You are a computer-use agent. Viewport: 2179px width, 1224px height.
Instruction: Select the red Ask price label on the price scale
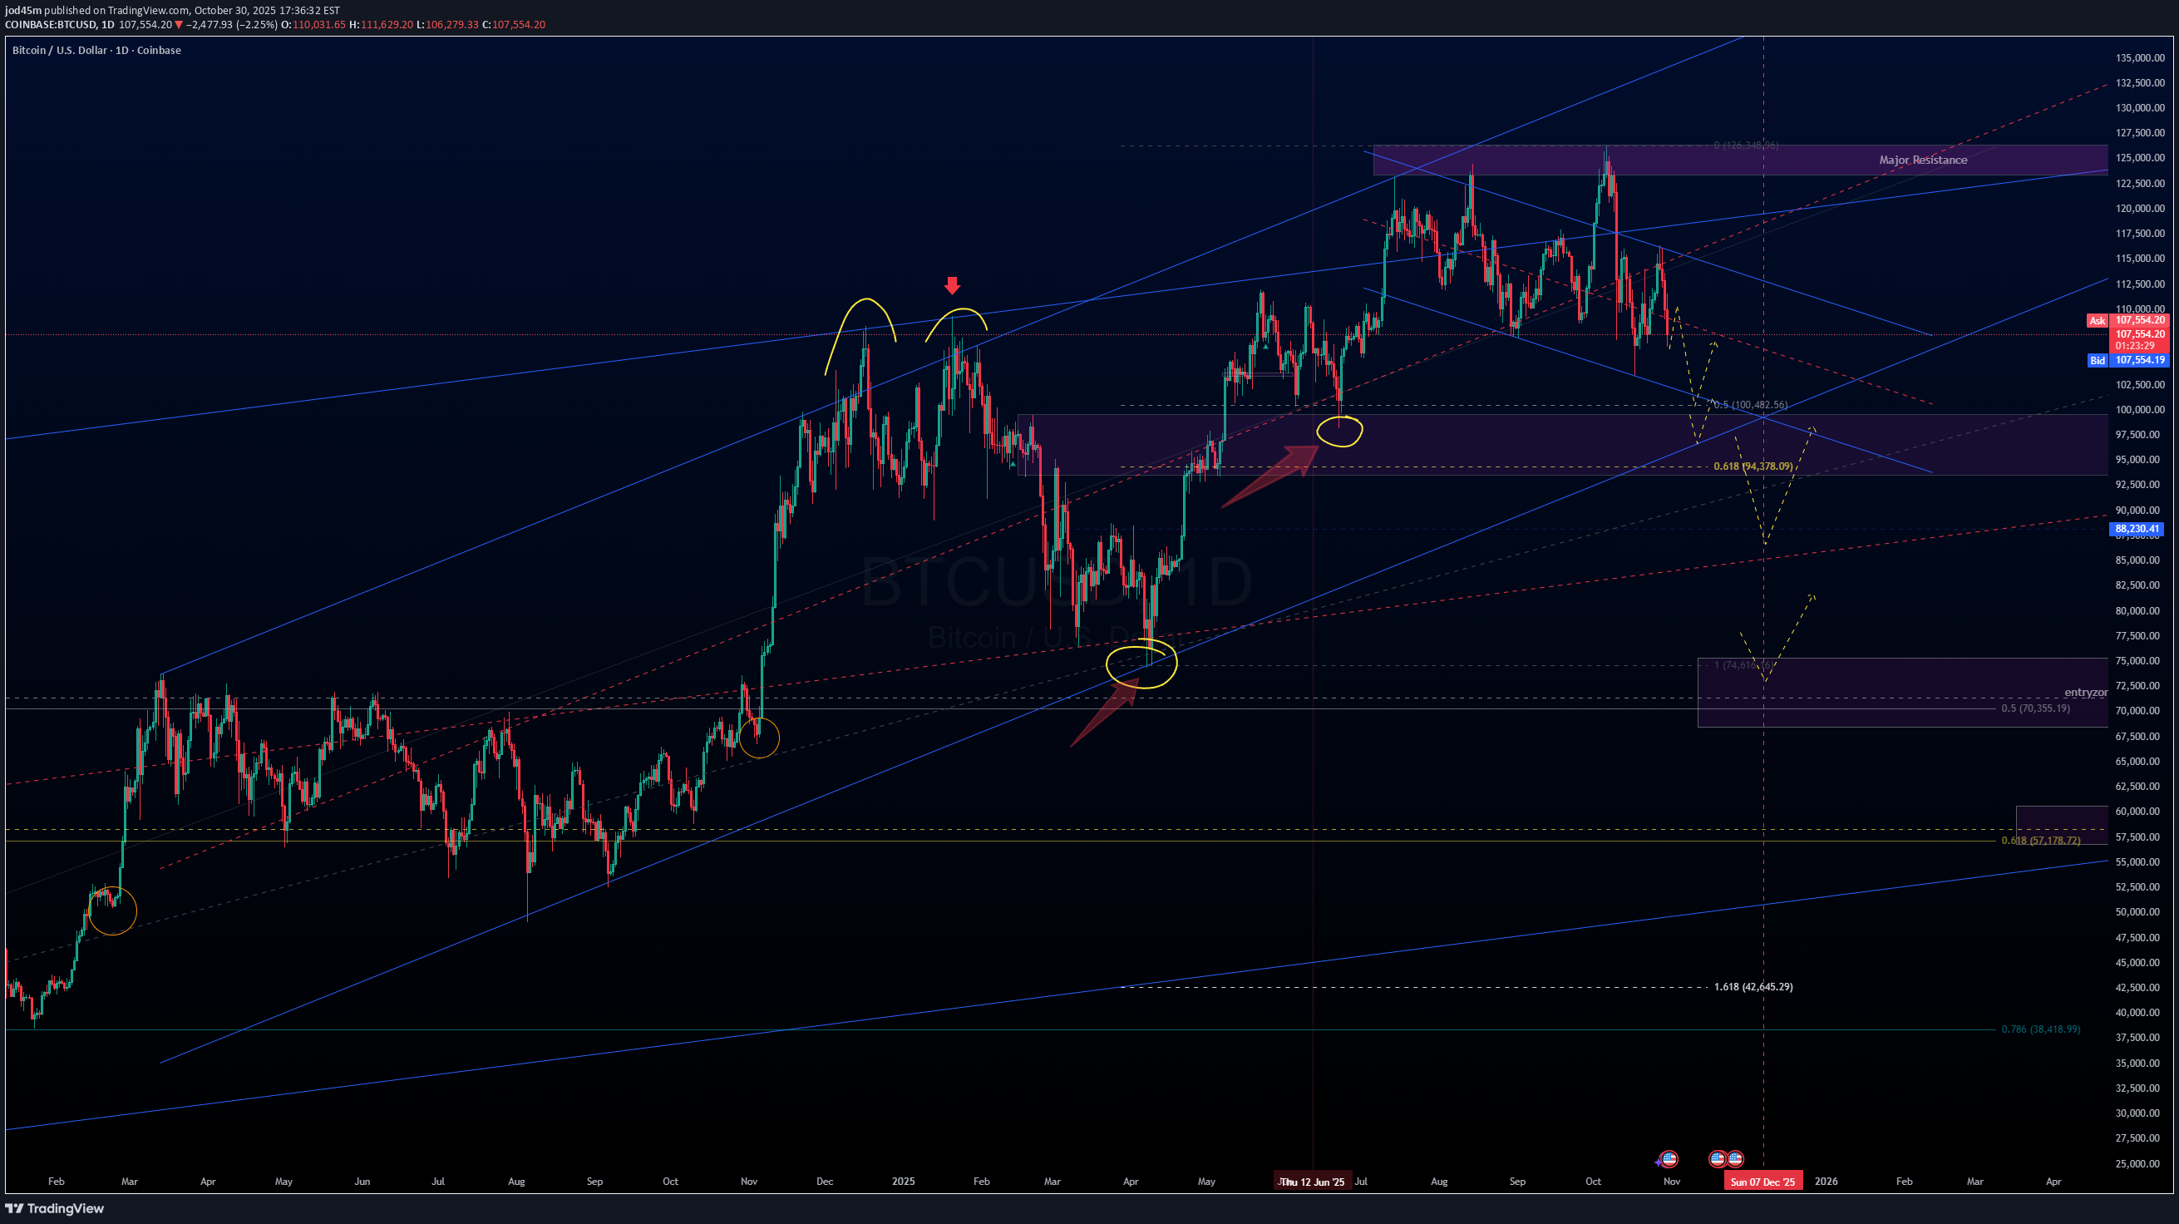(2098, 321)
